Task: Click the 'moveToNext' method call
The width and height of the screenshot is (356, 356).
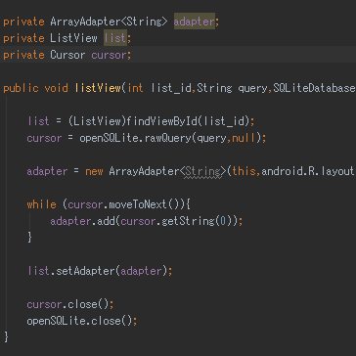Action: 138,204
